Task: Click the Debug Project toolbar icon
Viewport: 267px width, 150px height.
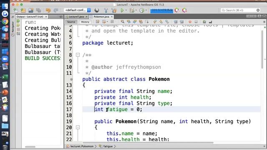Action: pyautogui.click(x=132, y=10)
